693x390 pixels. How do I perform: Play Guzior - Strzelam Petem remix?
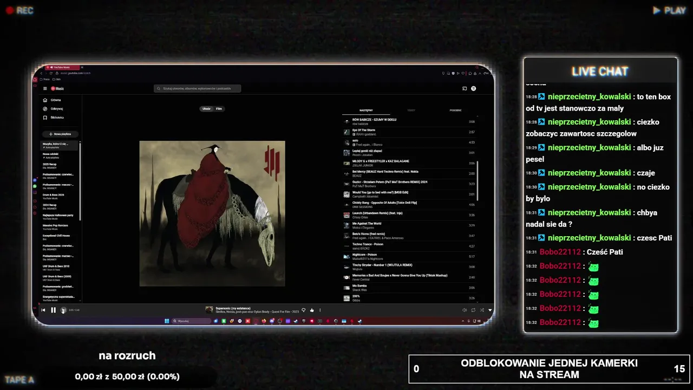410,184
